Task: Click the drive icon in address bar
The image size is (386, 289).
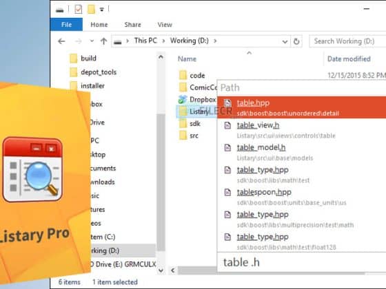Action: [118, 42]
